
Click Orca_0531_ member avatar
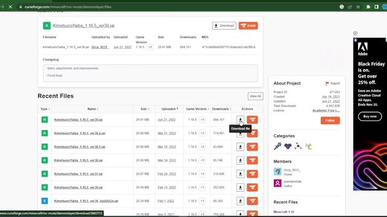coord(278,171)
